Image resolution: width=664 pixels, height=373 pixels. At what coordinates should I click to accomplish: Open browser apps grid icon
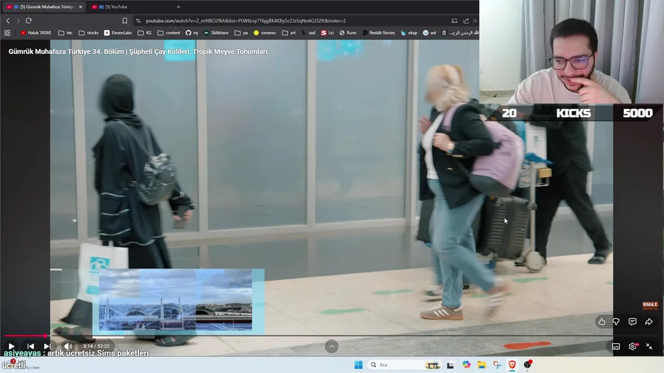click(7, 33)
